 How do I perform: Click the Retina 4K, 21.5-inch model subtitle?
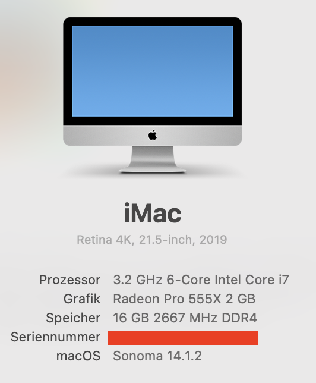[152, 240]
